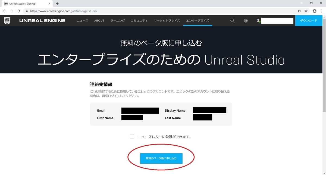Select the Unreal Studio Sign Up tab
326x175 pixels.
click(27, 4)
